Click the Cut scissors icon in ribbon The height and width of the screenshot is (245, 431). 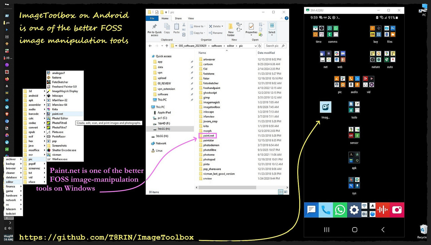184,24
